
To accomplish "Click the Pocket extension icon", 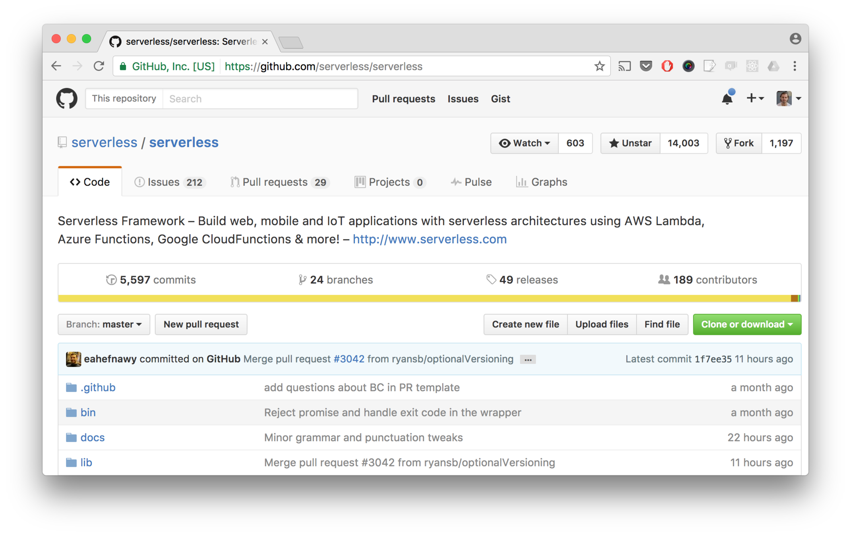I will pyautogui.click(x=646, y=66).
